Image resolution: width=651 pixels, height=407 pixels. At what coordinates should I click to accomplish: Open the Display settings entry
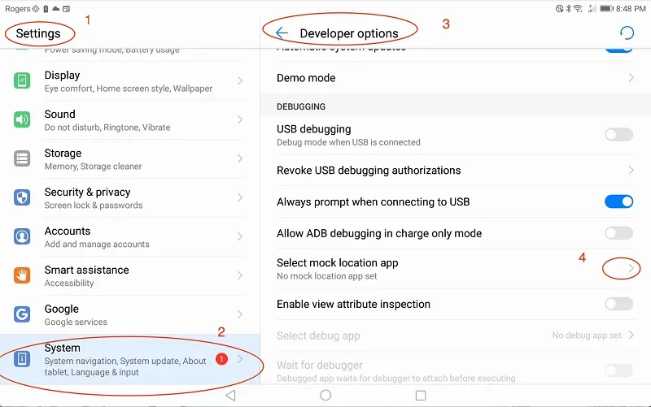pyautogui.click(x=130, y=80)
